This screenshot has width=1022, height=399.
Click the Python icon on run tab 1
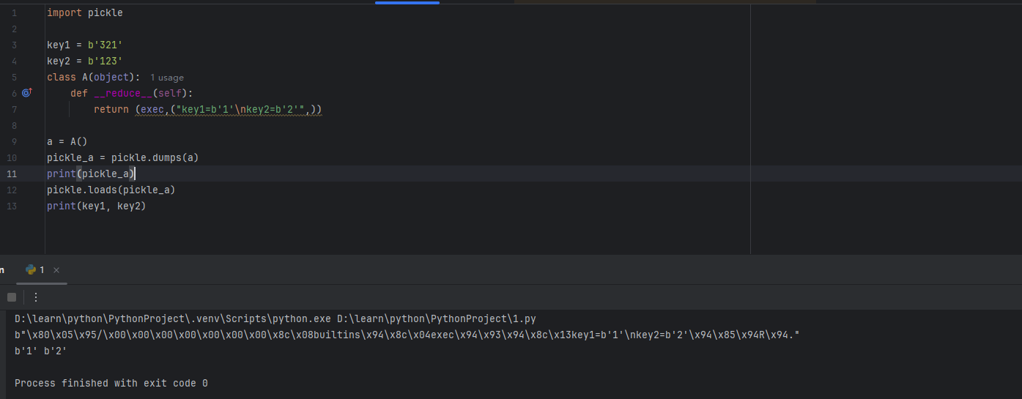coord(31,269)
